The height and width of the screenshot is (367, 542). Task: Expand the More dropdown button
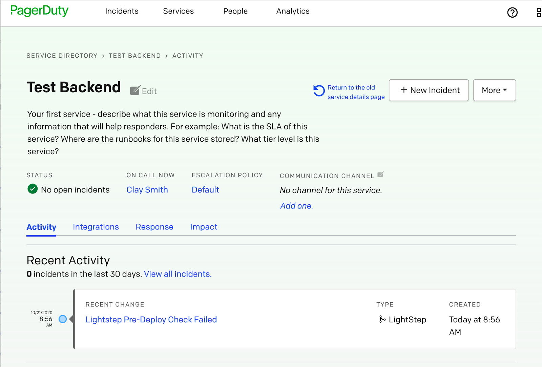click(x=494, y=90)
